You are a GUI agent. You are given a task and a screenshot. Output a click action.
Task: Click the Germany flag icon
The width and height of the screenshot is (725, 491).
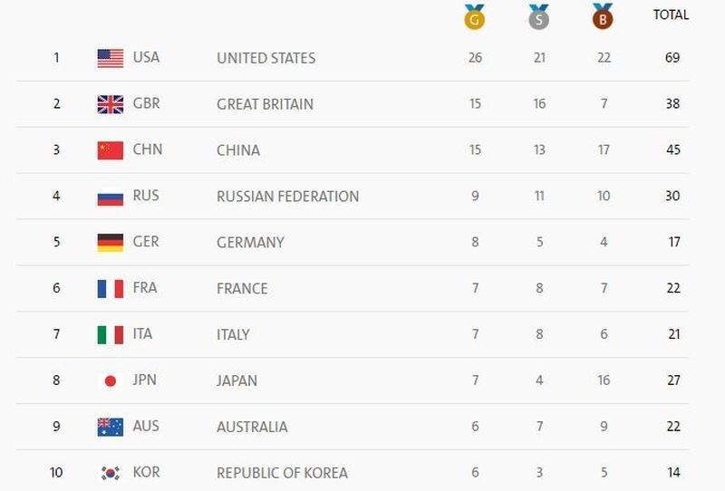coord(111,243)
